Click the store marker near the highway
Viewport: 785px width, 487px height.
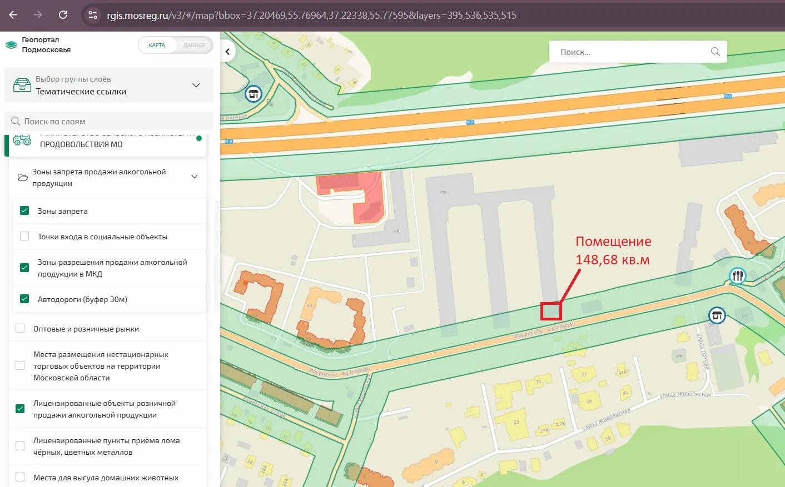pyautogui.click(x=254, y=93)
